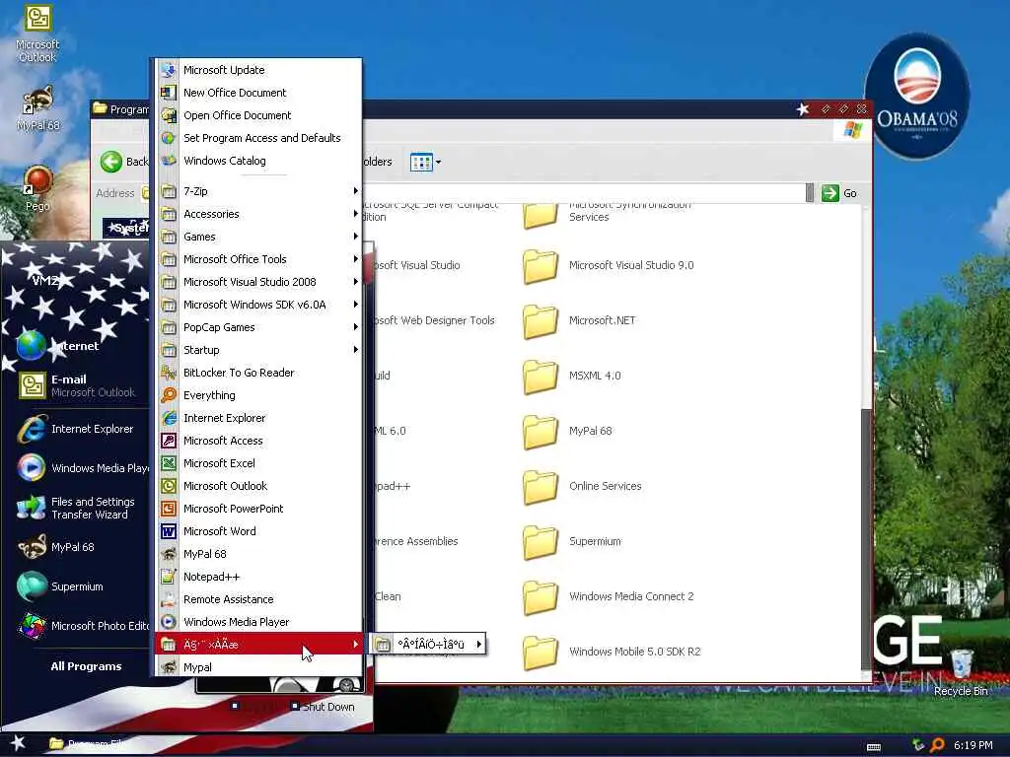Open Microsoft Outlook in the All Programs list
The width and height of the screenshot is (1010, 757).
point(257,486)
